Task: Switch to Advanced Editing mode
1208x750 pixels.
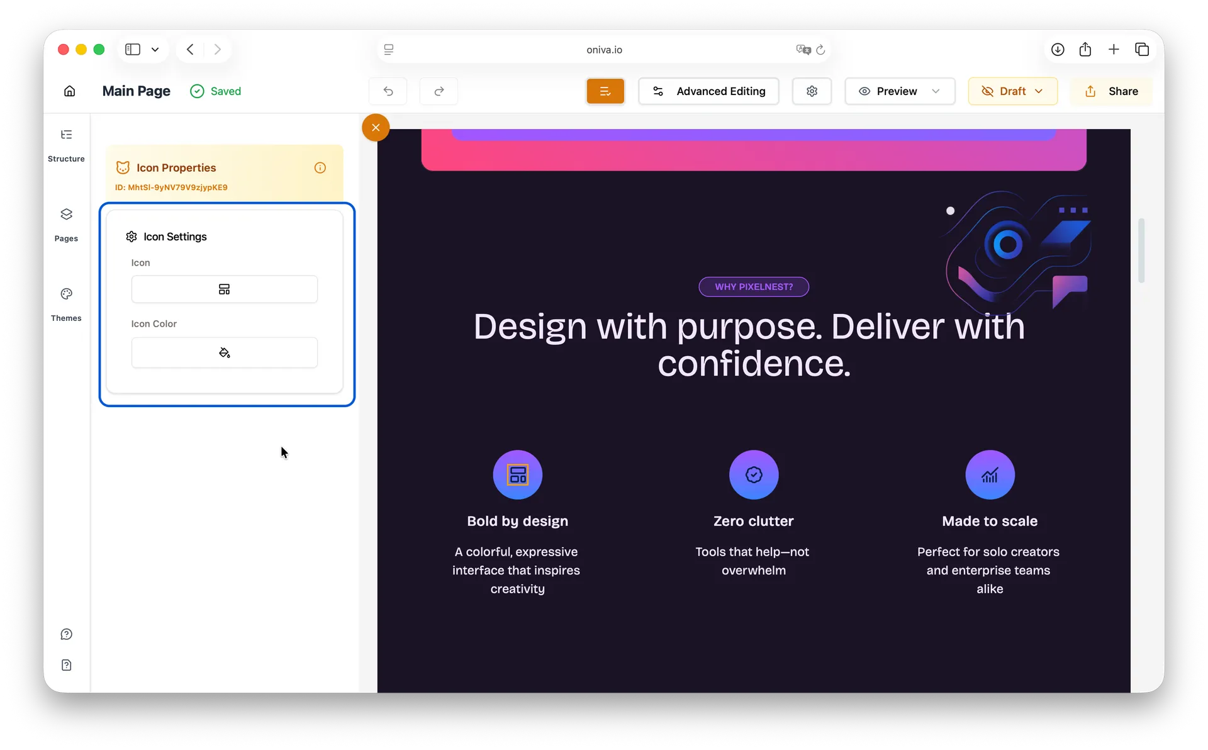Action: [x=709, y=91]
